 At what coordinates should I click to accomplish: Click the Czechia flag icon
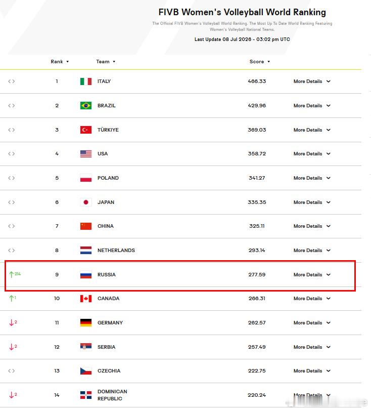(86, 371)
